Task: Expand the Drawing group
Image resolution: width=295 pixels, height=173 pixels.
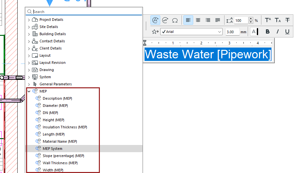Action: [29, 70]
